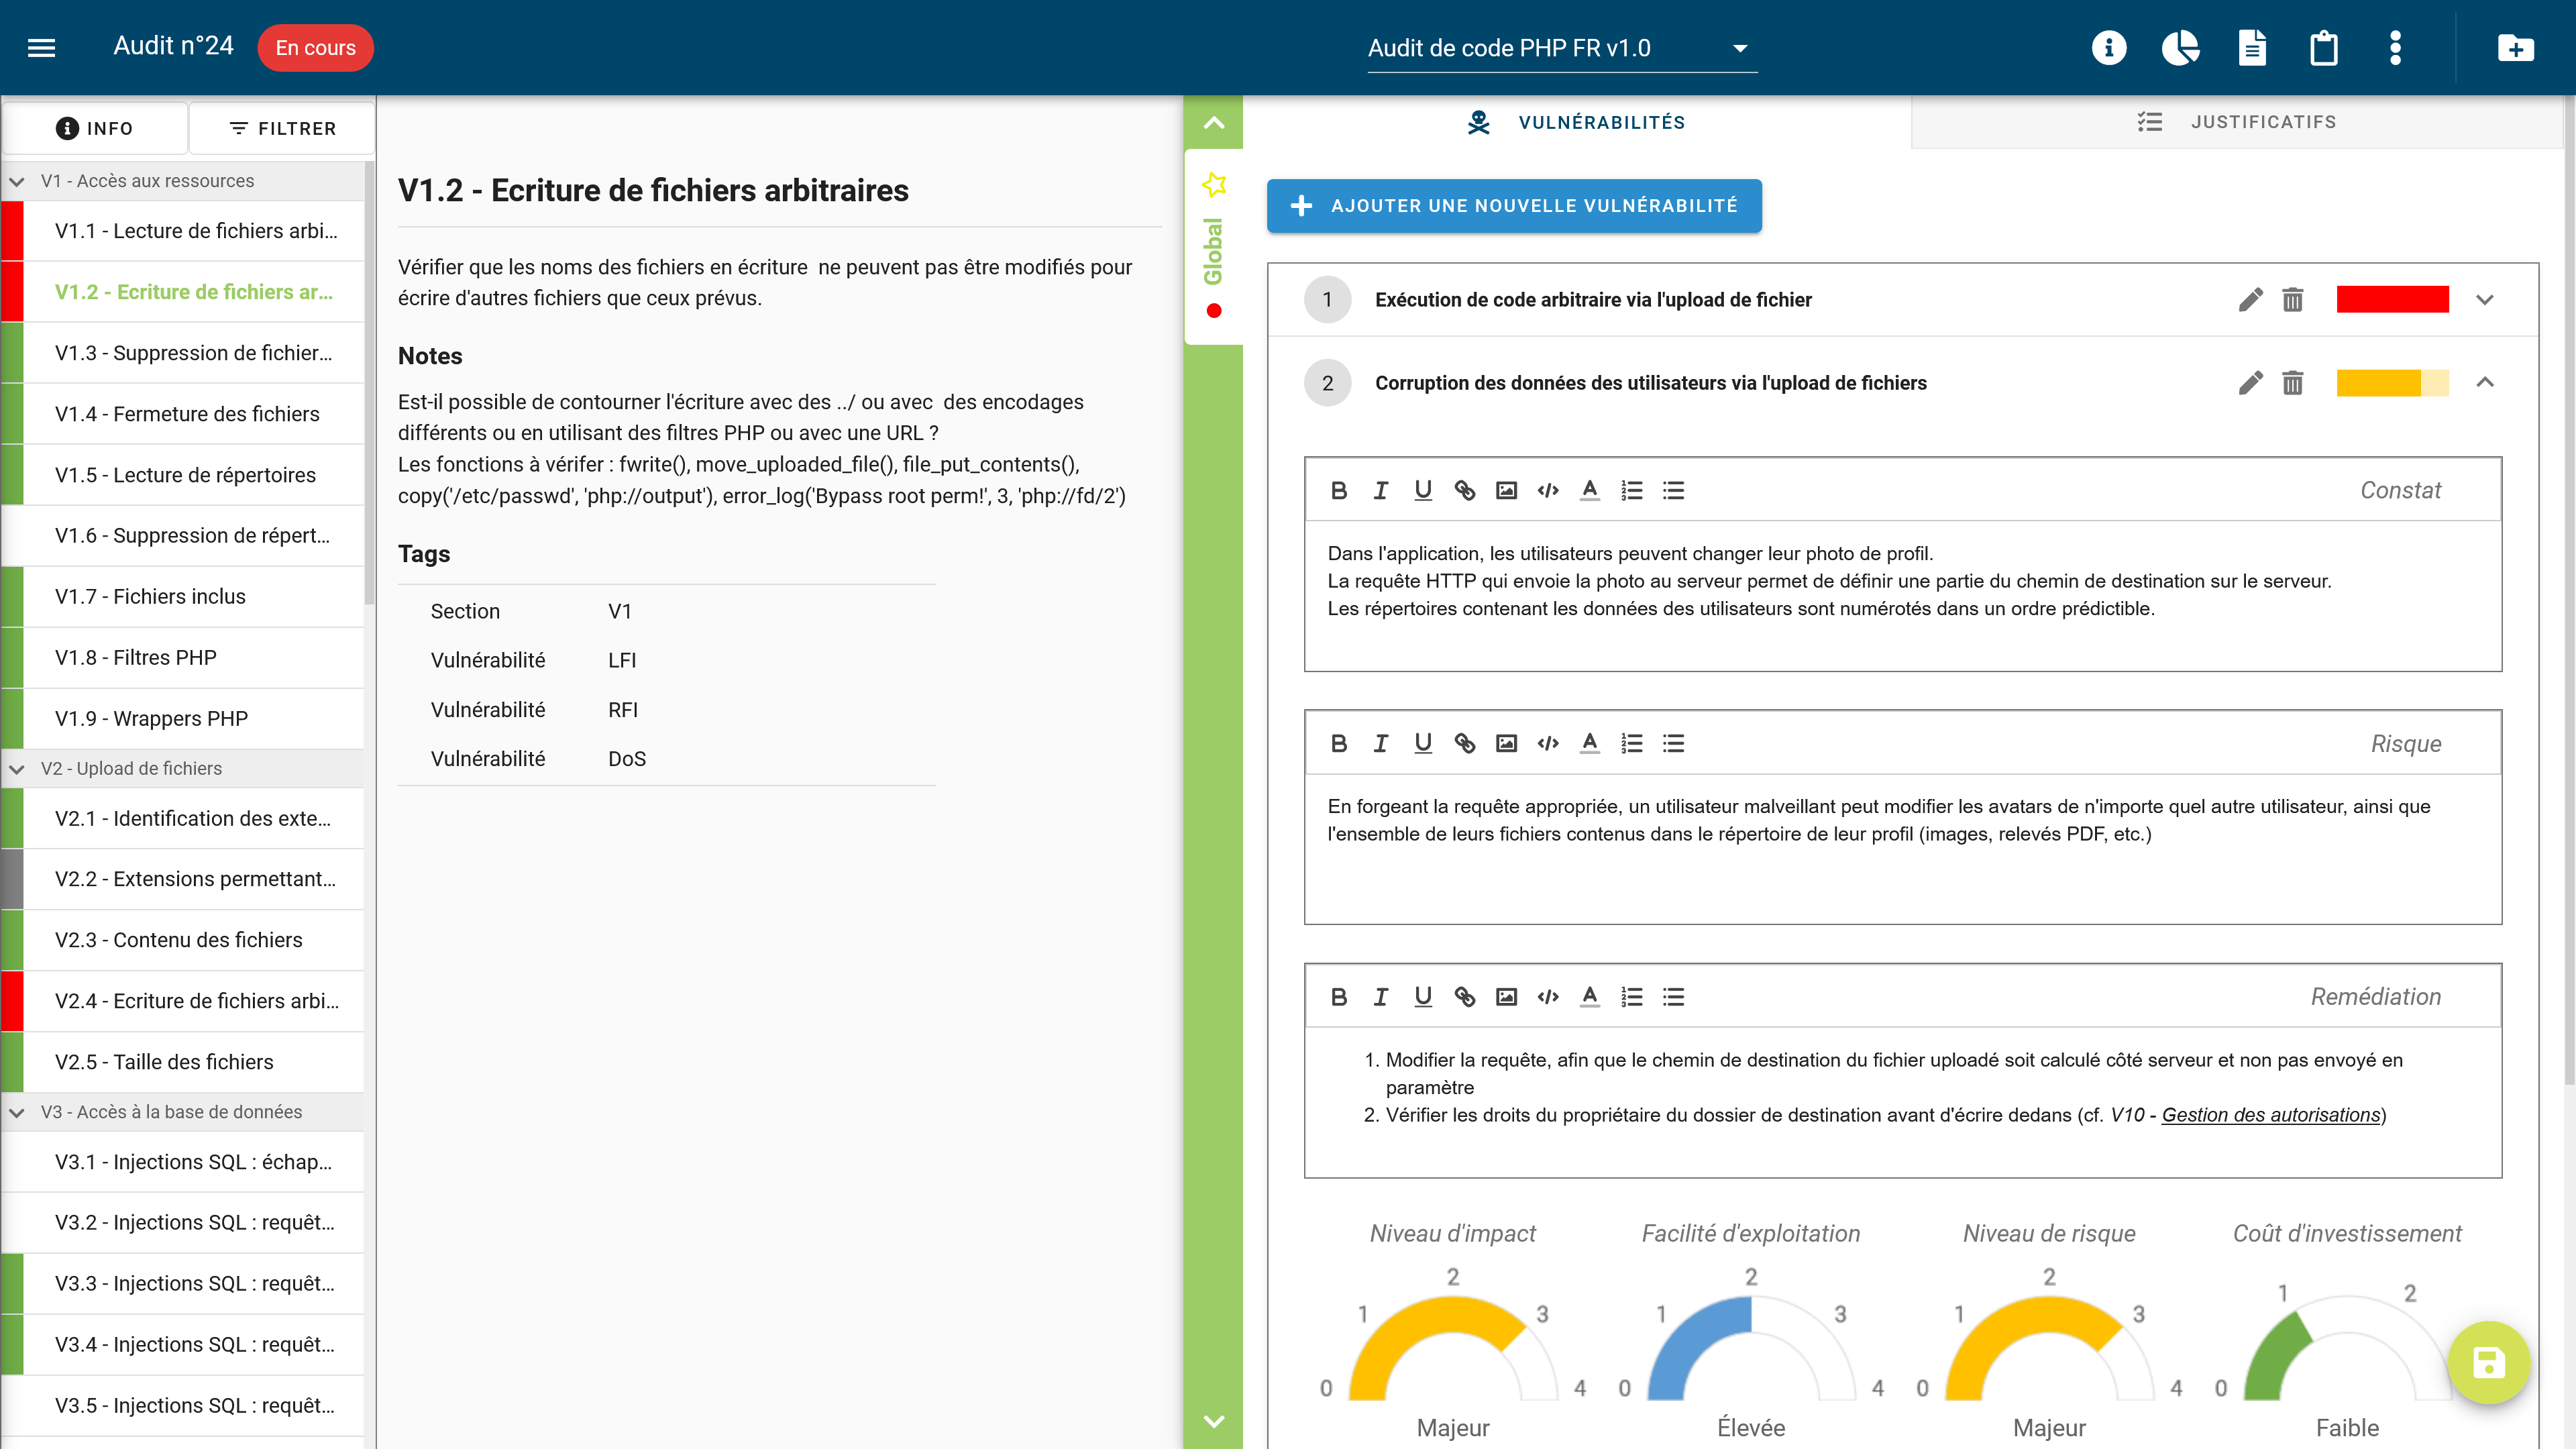Viewport: 2576px width, 1449px height.
Task: Expand the 'Exécution de code arbitraire' vulnerability
Action: pyautogui.click(x=2484, y=299)
